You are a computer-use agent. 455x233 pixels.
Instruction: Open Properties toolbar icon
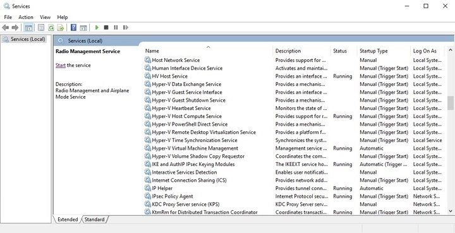41,28
